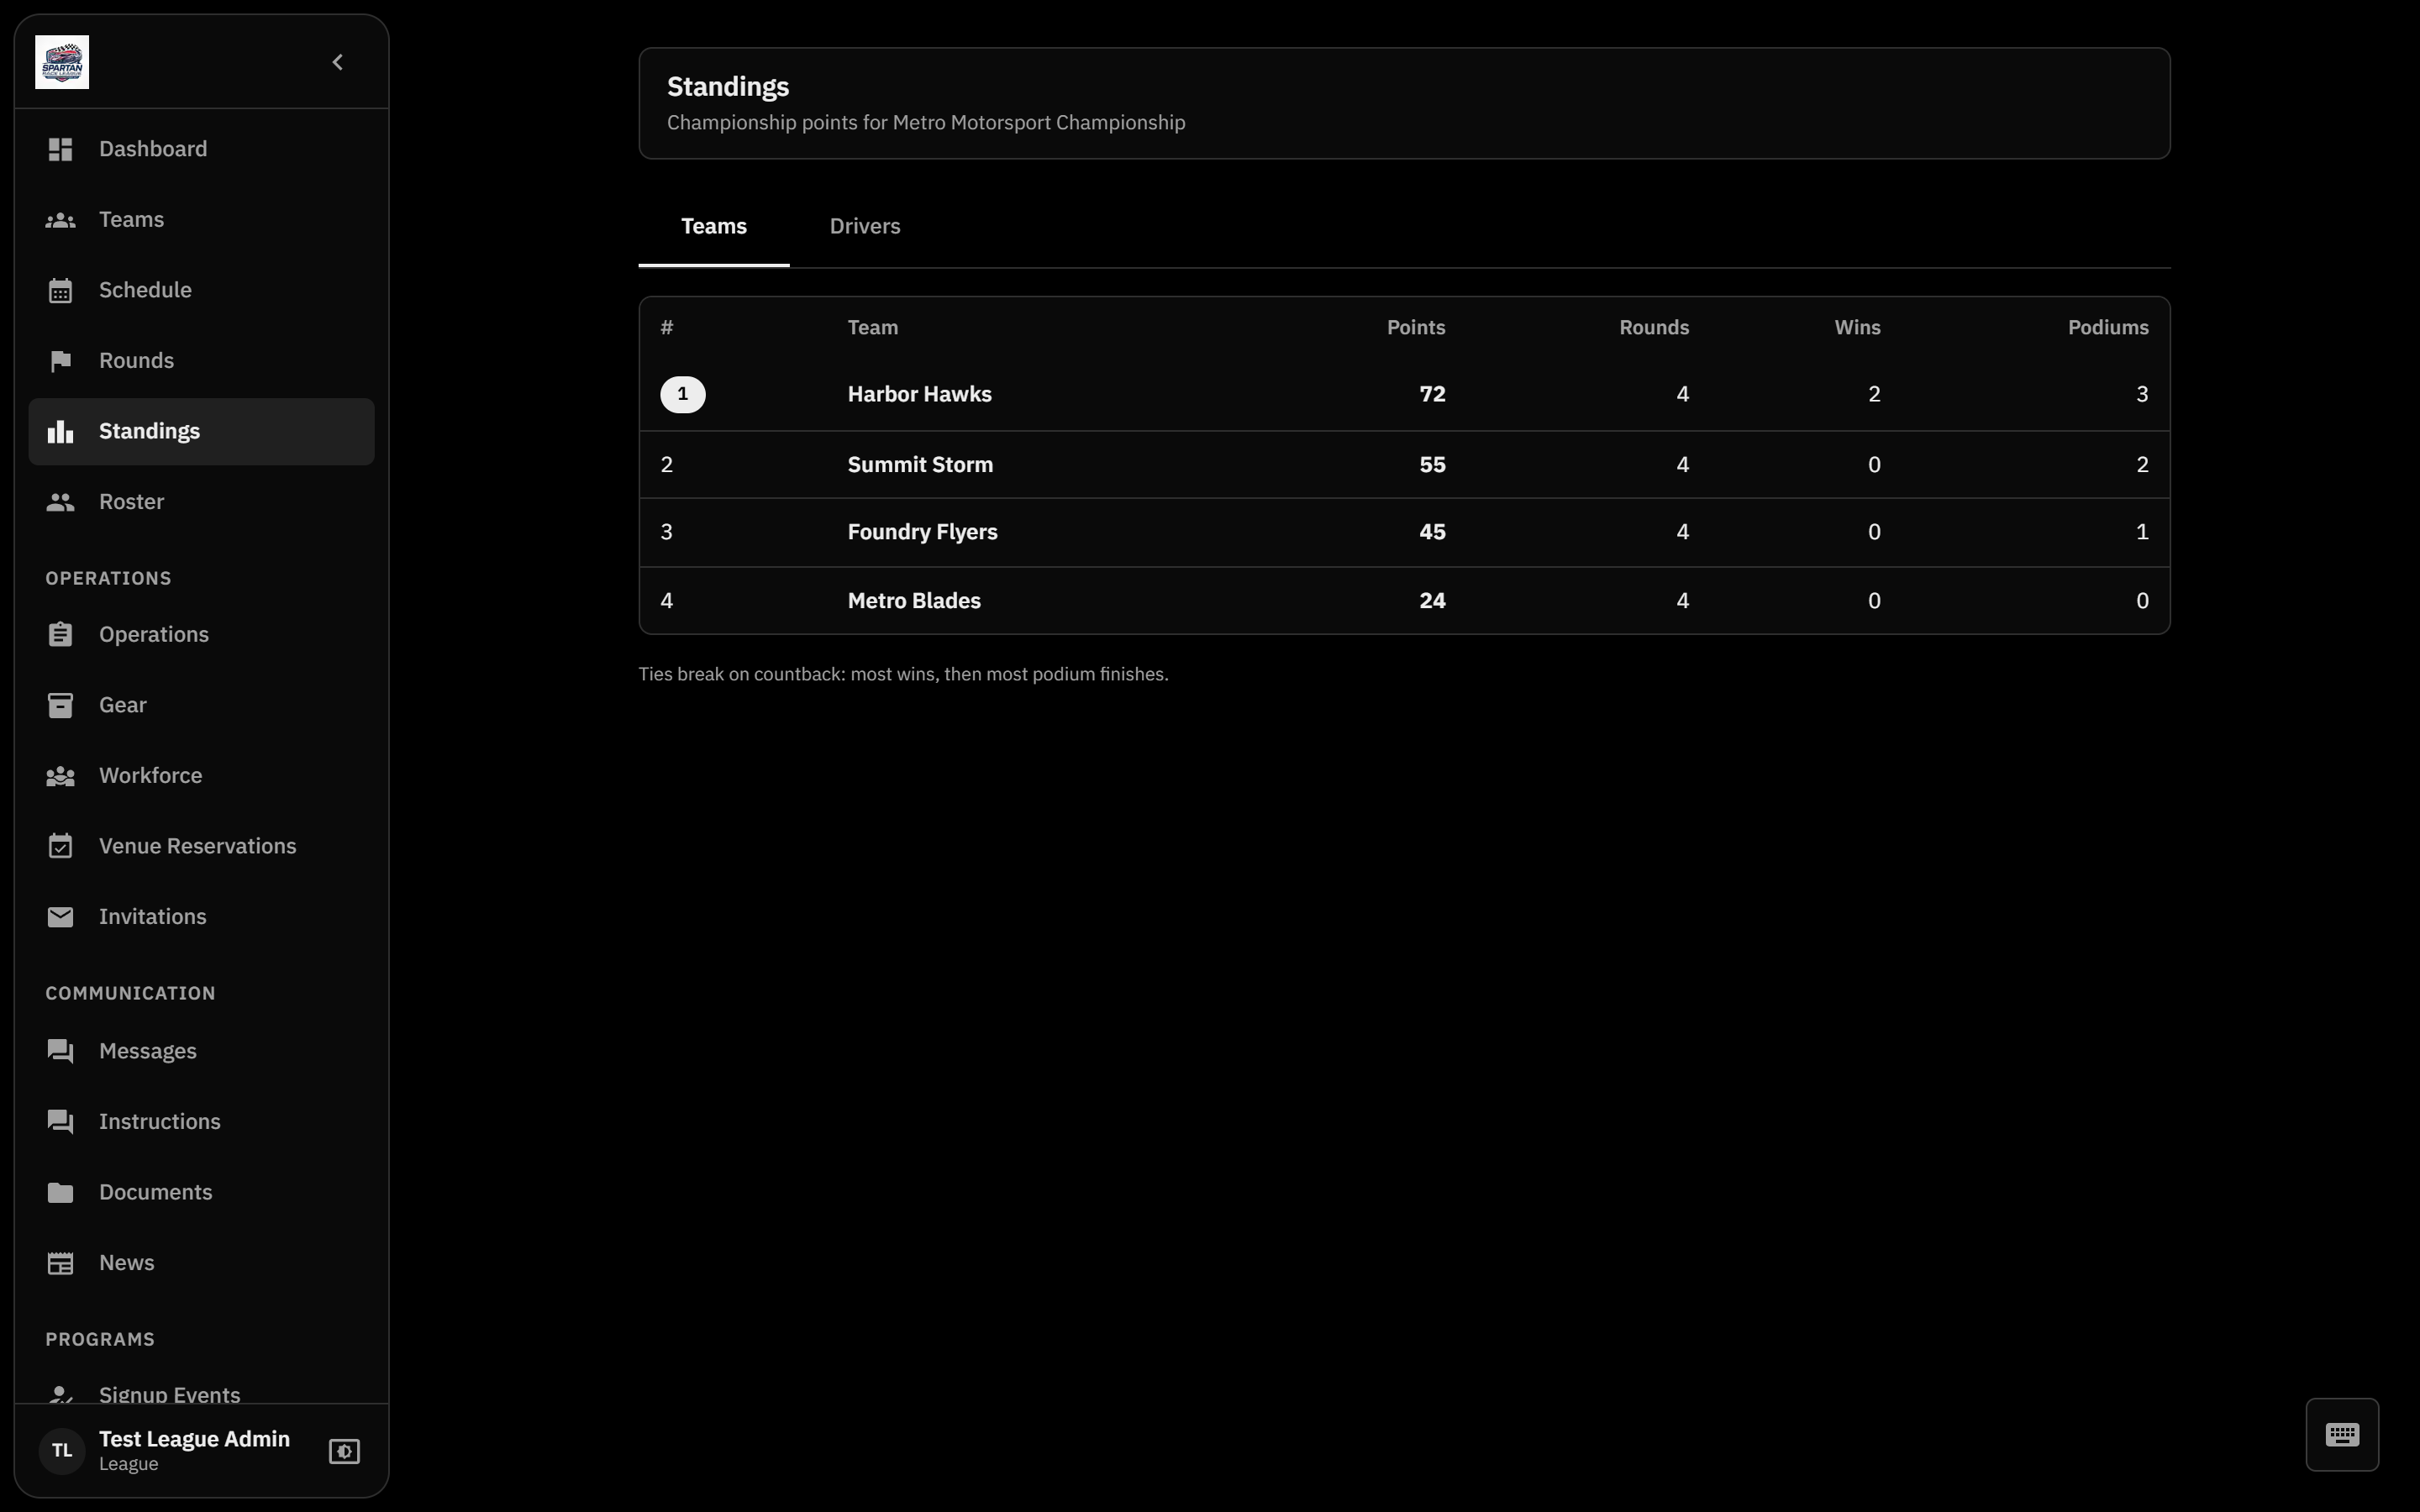This screenshot has height=1512, width=2420.
Task: Switch to the Drivers tab
Action: tap(865, 226)
